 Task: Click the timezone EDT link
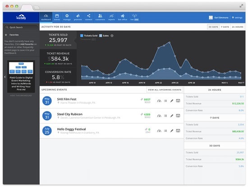tap(94, 39)
